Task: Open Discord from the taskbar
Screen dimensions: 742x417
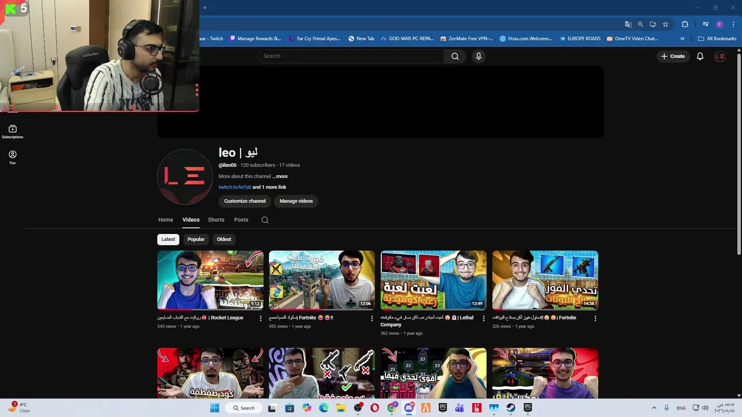Action: coord(409,408)
